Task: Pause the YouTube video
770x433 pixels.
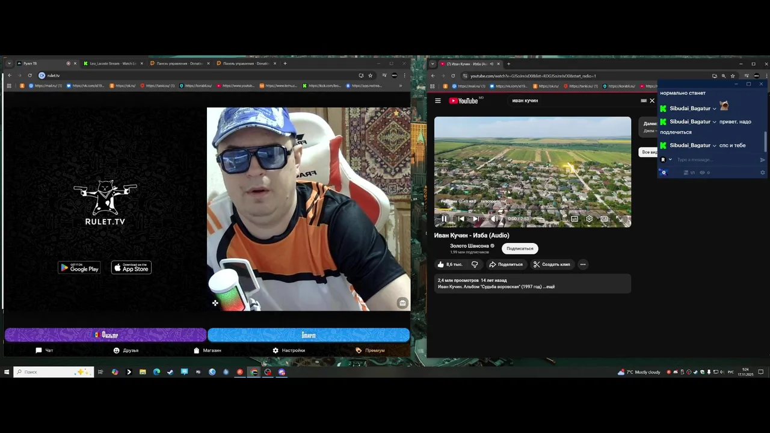Action: tap(445, 219)
